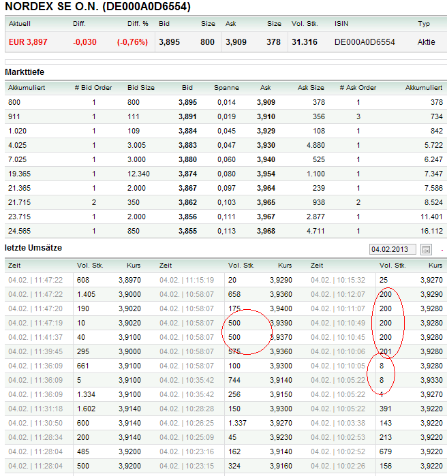Select accumulated bid value '24.565'
447x476 pixels.
(20, 231)
